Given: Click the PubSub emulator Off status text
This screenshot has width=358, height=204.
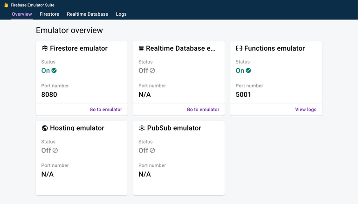Looking at the screenshot, I should 144,151.
